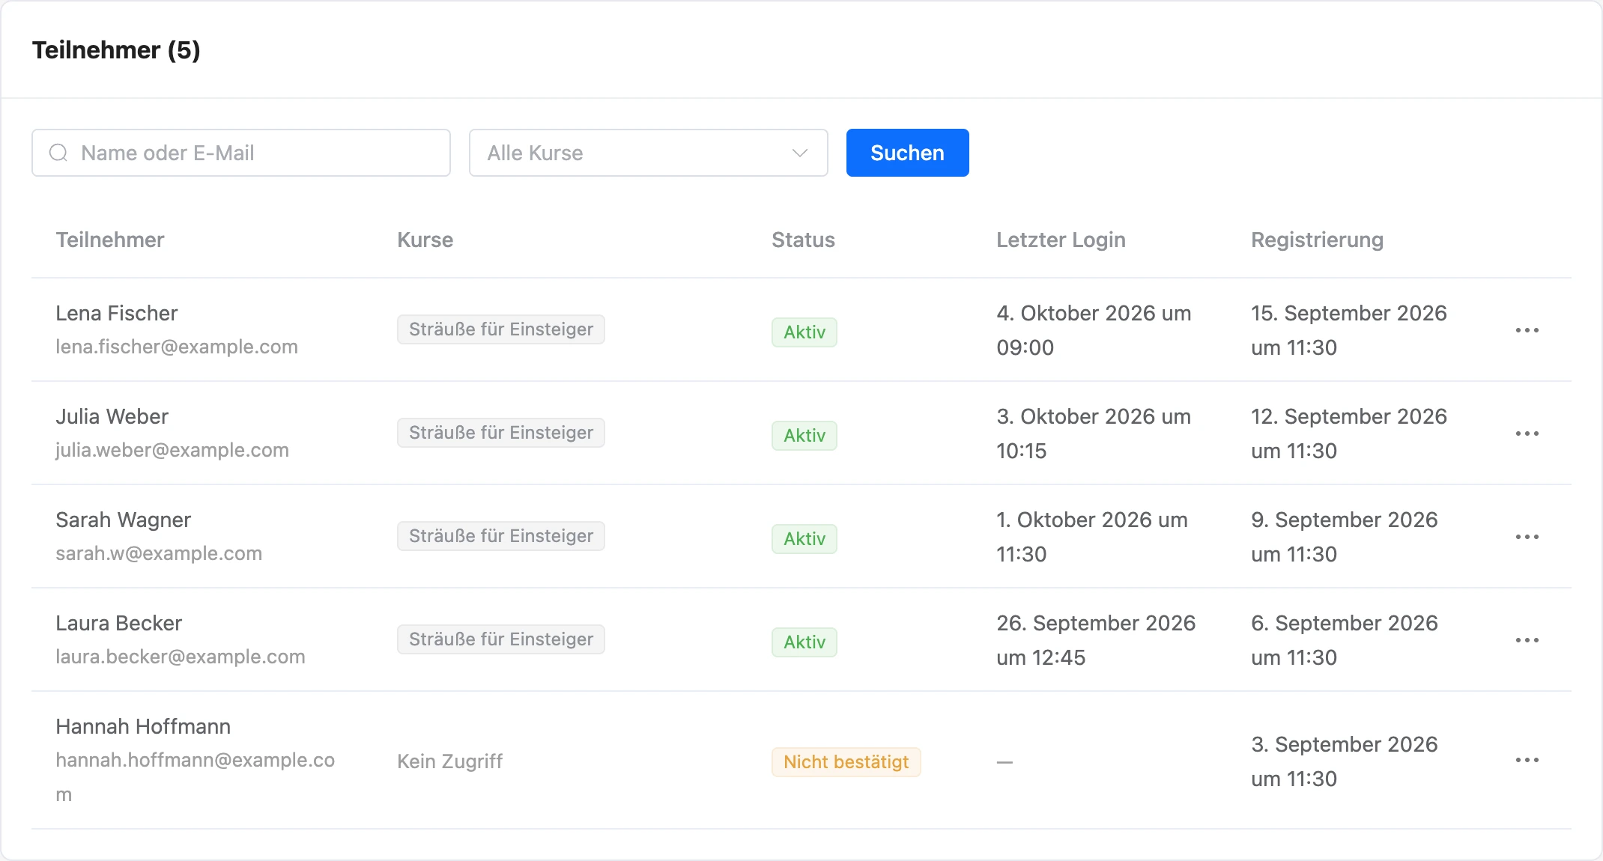
Task: Open the three-dot menu for Sarah Wagner
Action: pos(1527,537)
